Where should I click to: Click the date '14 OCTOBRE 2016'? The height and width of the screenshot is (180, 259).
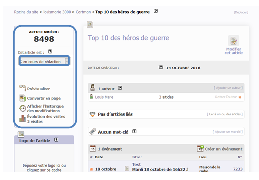pyautogui.click(x=183, y=68)
